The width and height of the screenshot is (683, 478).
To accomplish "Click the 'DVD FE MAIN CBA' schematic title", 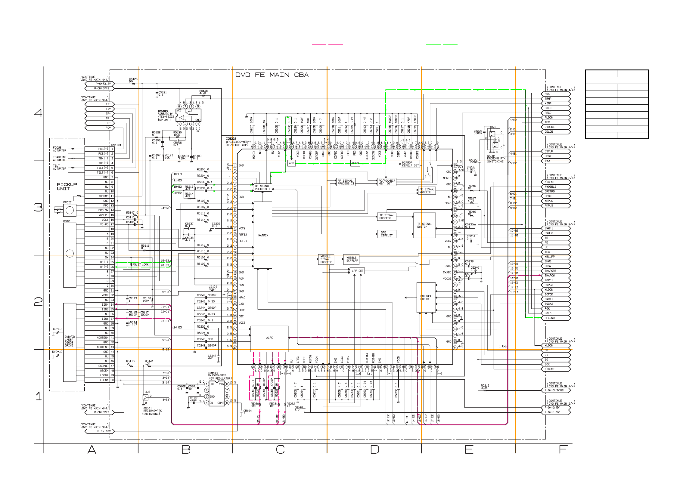I will click(x=272, y=75).
